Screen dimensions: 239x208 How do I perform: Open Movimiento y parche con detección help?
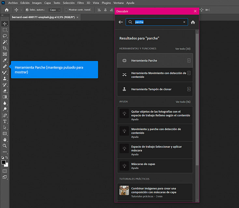click(155, 133)
